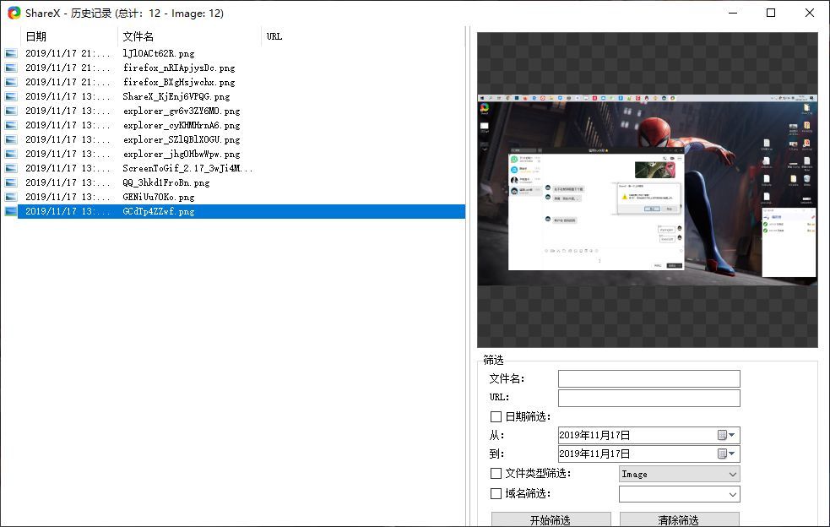The width and height of the screenshot is (830, 527).
Task: Click the file icon for explorer_jhgOHbwWpw.png
Action: (11, 154)
